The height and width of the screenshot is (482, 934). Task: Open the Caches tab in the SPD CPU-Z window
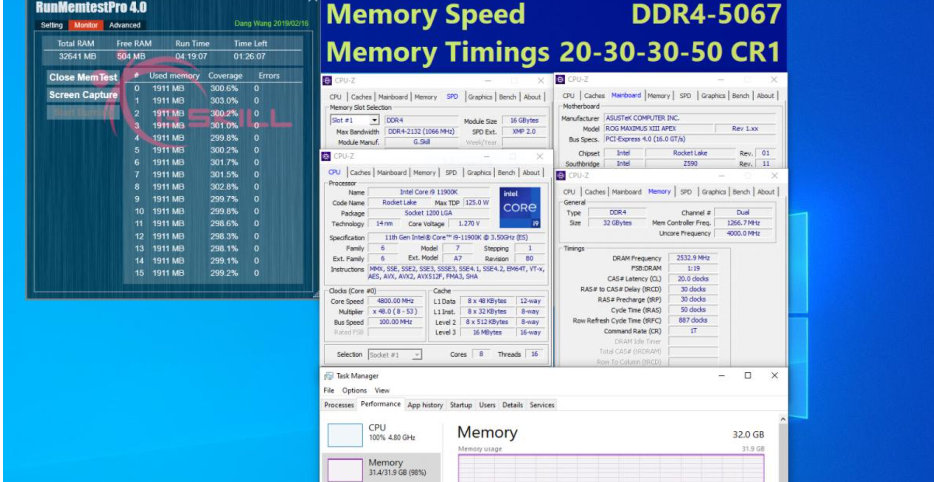click(361, 97)
